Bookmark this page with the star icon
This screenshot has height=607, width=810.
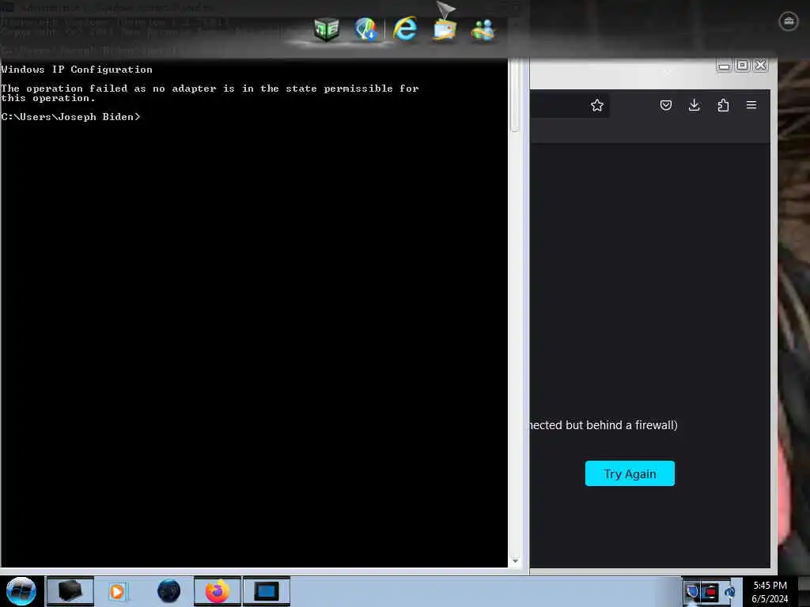[x=596, y=105]
